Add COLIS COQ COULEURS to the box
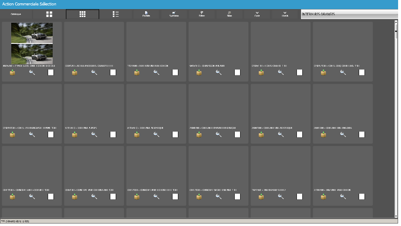The image size is (401, 226). click(323, 72)
